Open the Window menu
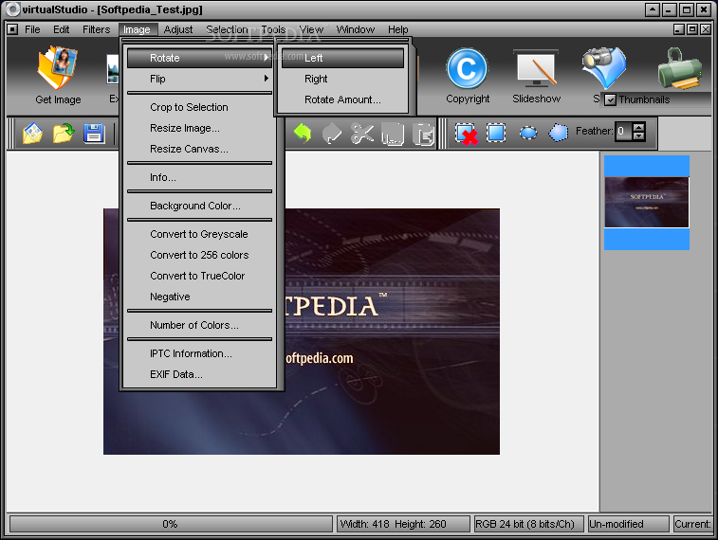 coord(356,29)
